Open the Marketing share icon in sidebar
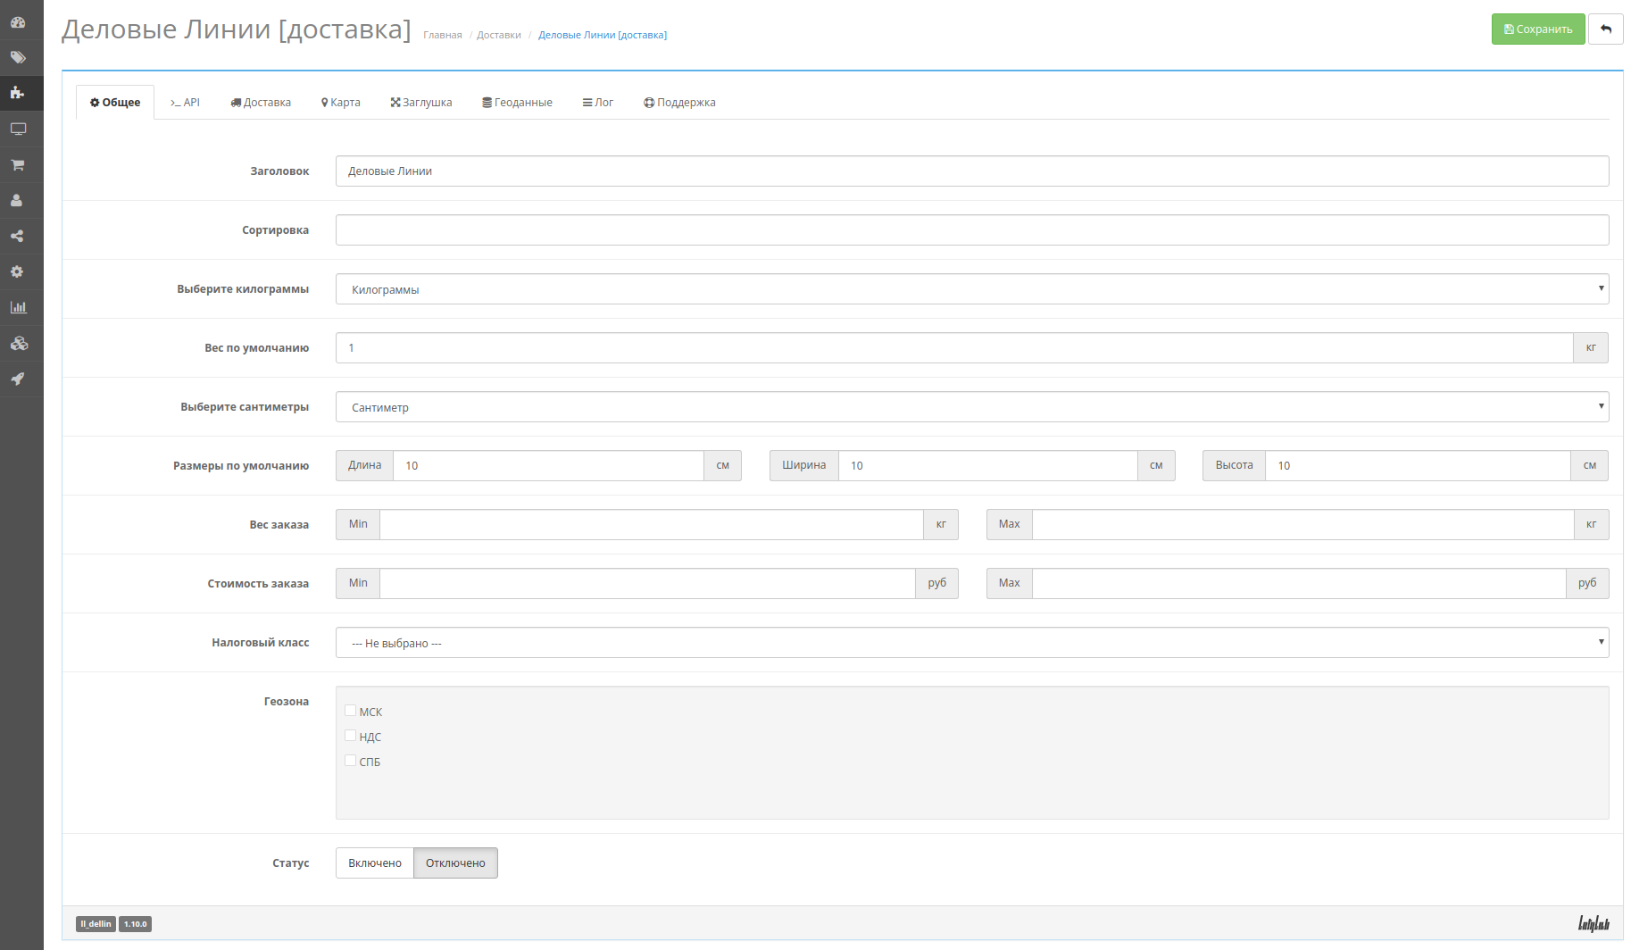 (x=18, y=236)
